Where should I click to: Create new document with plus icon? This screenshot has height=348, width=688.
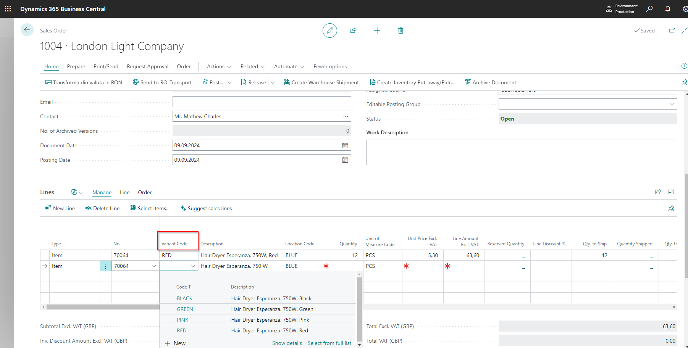[377, 31]
